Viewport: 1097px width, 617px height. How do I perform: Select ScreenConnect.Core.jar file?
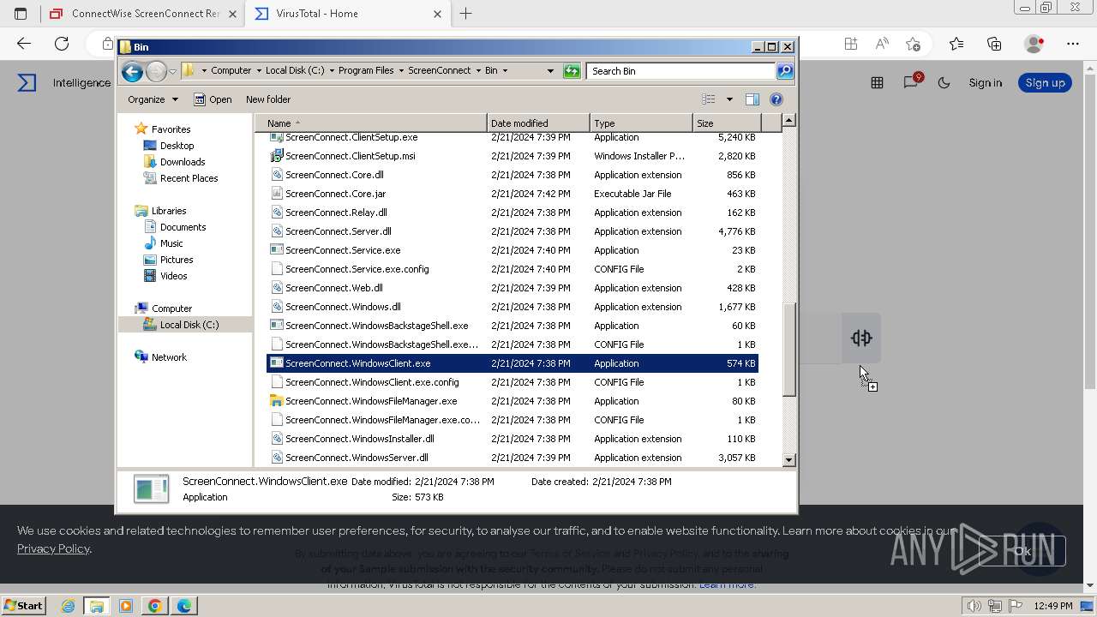click(513, 194)
